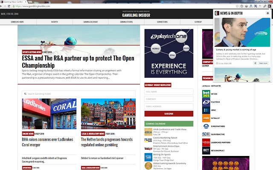Screen dimensions: 273x170
Task: Click the green secure padlock in address bar
Action: pyautogui.click(x=14, y=6)
